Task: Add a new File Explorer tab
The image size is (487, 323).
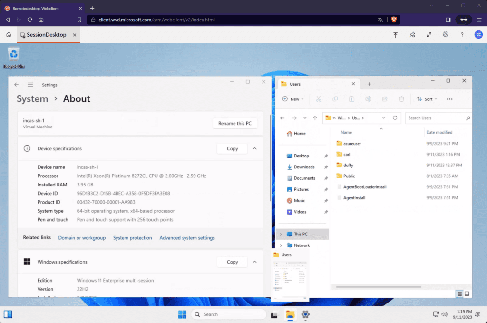Action: click(x=369, y=84)
